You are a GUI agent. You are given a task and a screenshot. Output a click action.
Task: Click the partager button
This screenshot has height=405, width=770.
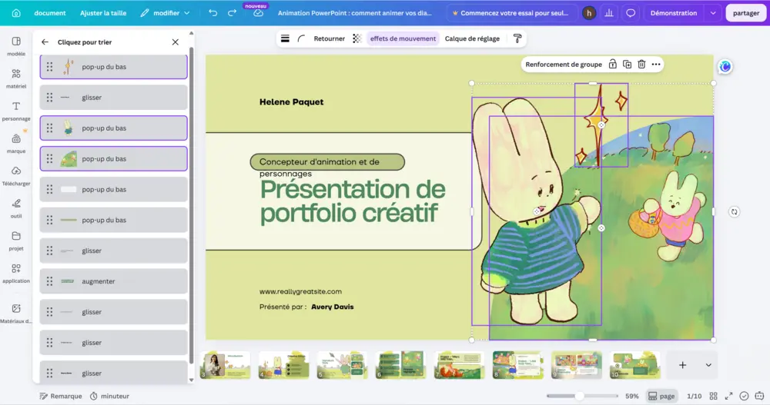coord(746,13)
